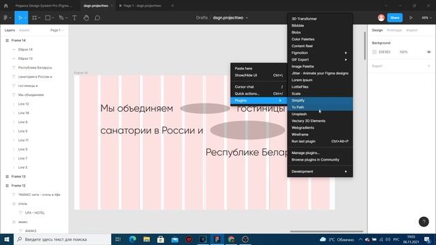
Task: Select Run last plugin entry
Action: coord(320,141)
